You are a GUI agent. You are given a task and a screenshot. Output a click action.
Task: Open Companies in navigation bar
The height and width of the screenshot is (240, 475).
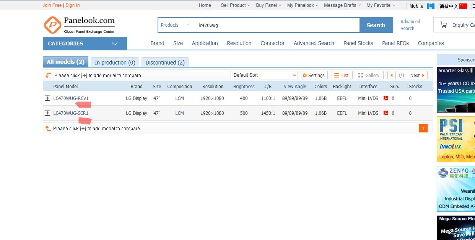(431, 43)
